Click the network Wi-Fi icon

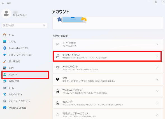(x=5, y=55)
